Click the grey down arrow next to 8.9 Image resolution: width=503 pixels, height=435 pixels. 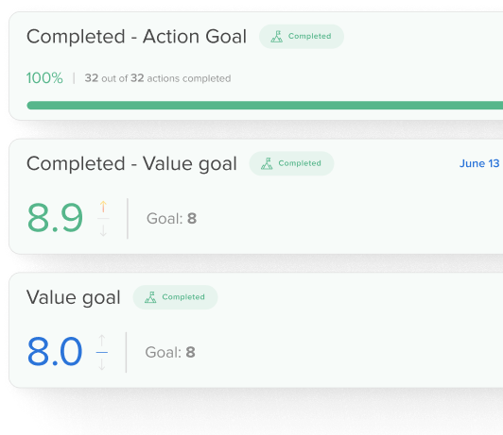[103, 230]
